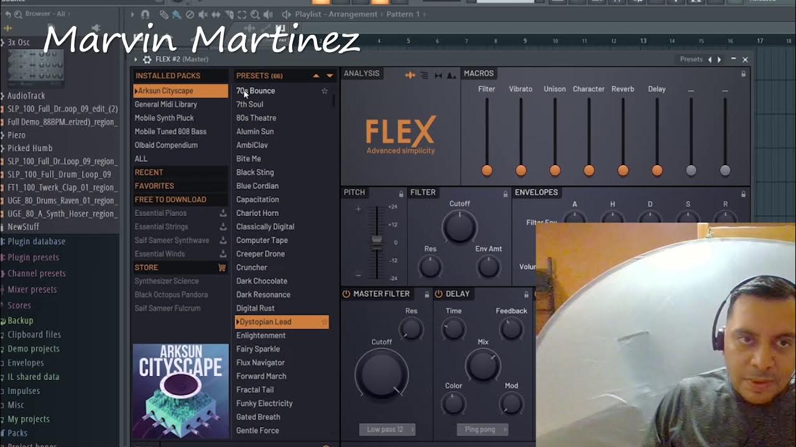
Task: Load the Chariot Horn preset
Action: click(257, 213)
